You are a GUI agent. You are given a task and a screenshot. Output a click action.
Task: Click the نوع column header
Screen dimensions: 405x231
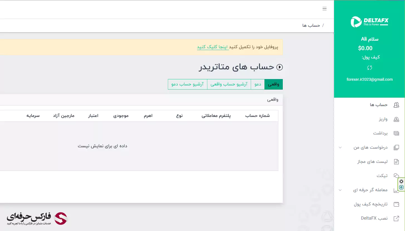(x=179, y=116)
